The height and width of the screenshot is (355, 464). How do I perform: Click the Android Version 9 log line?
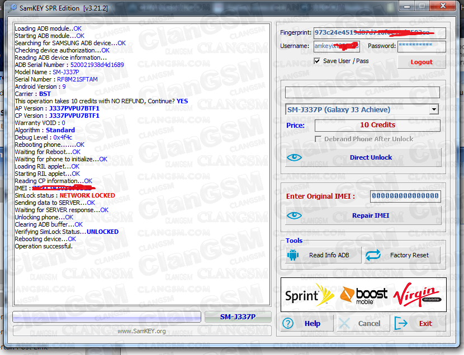(x=40, y=87)
